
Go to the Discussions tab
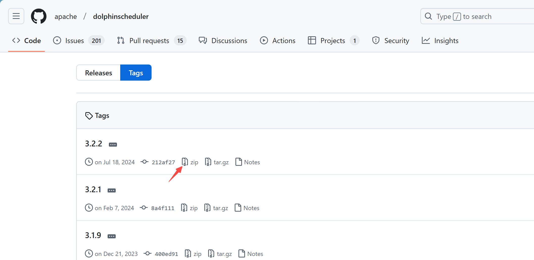point(223,41)
